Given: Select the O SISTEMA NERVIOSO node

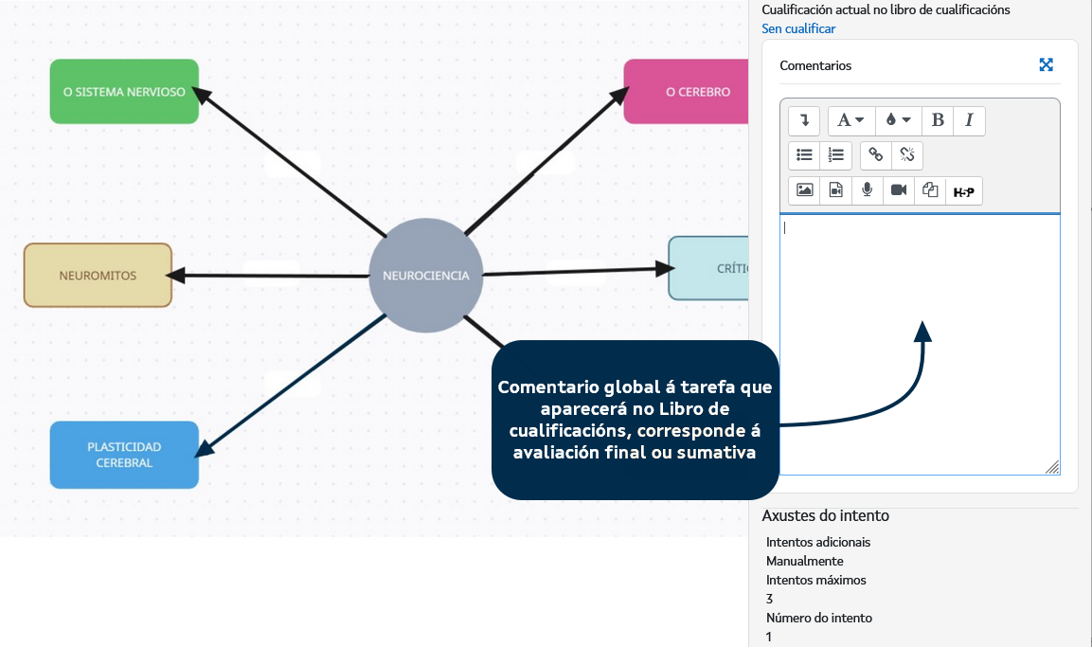Looking at the screenshot, I should coord(124,92).
